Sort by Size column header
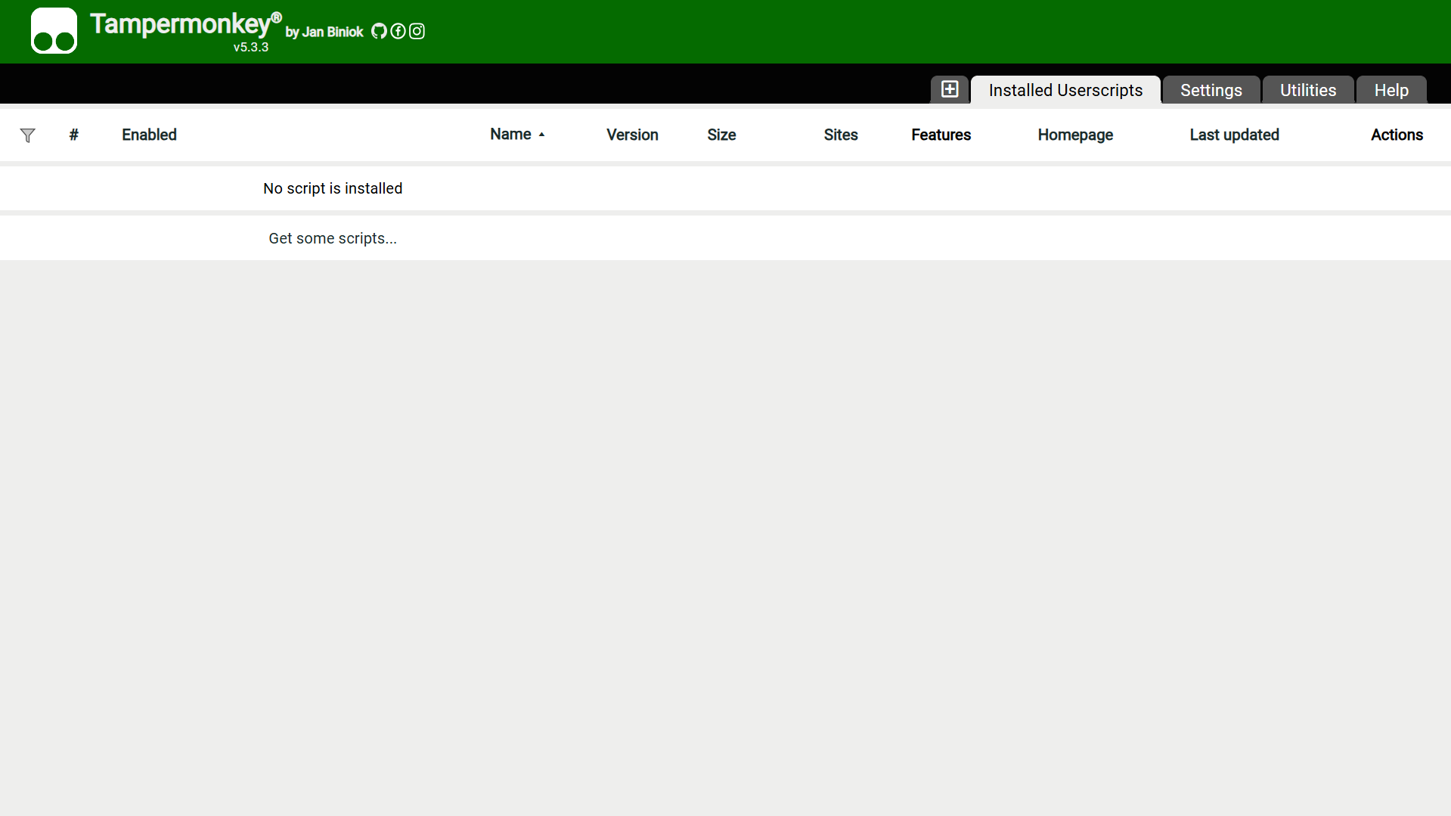 pos(721,135)
